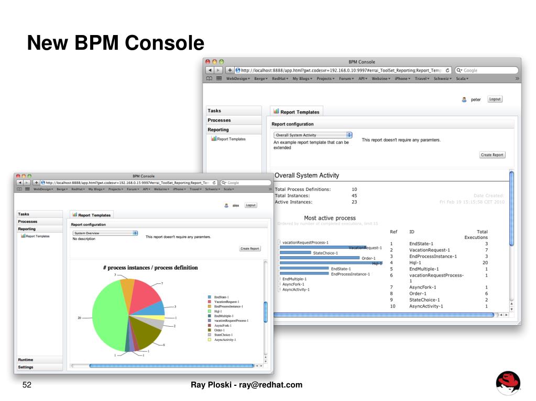Click Logout button beside peter
Screen dimensions: 536x401
click(x=495, y=99)
